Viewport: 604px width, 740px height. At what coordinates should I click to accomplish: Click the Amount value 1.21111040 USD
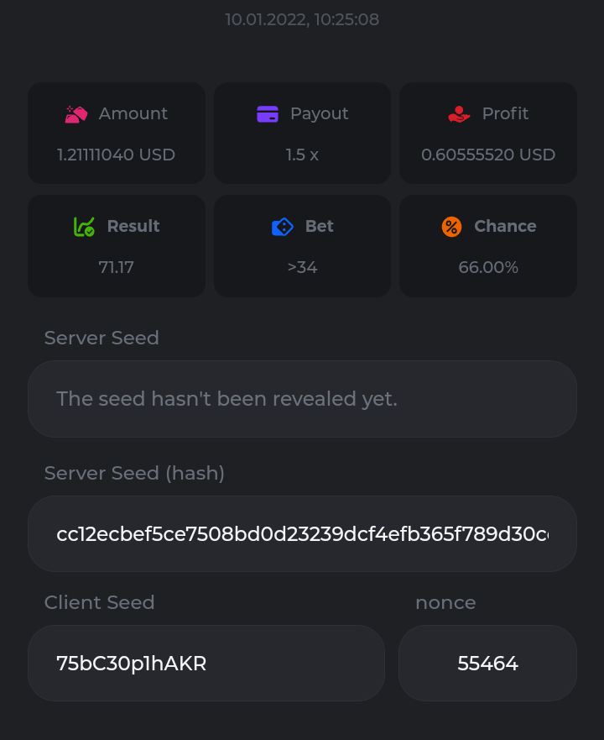[116, 155]
